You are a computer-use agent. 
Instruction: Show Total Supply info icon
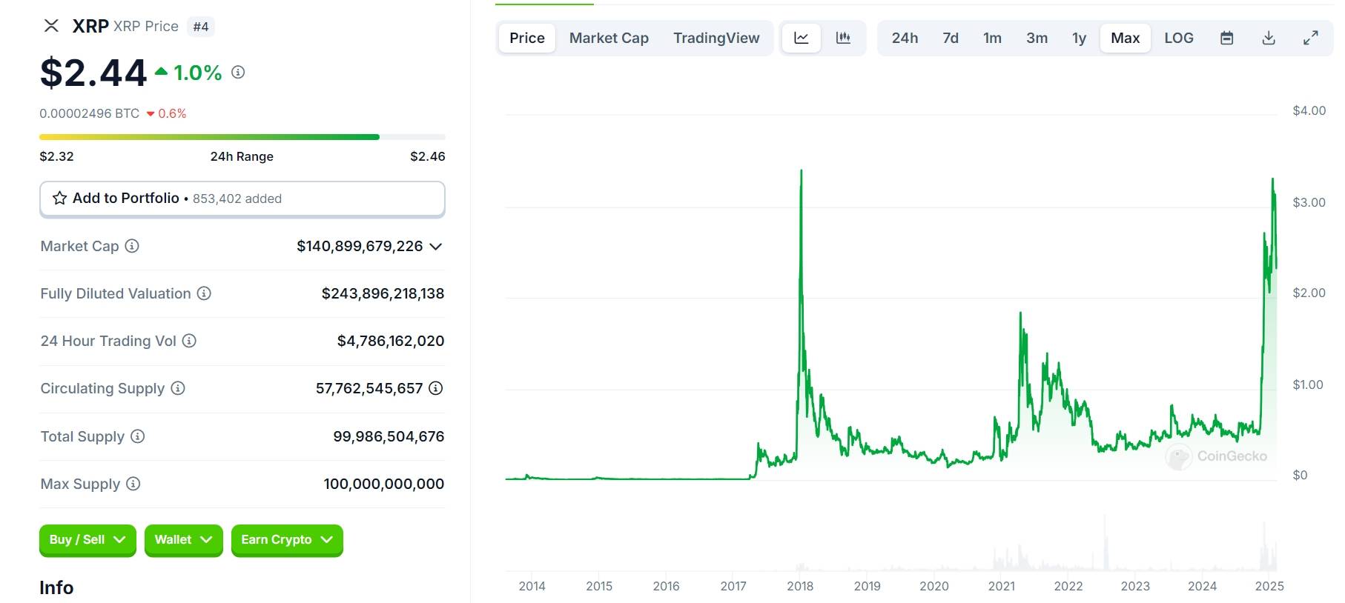137,436
